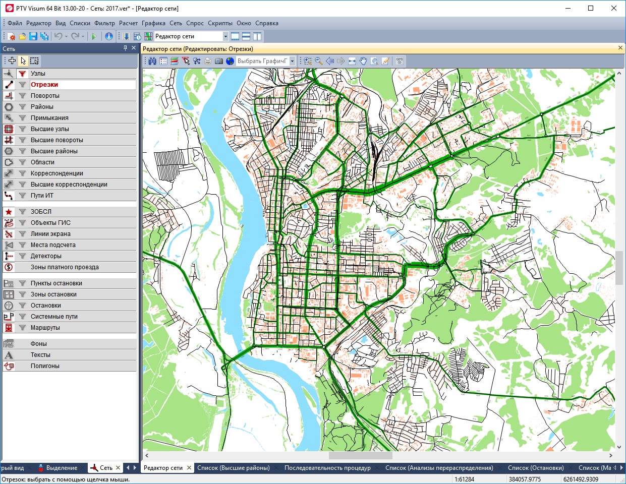This screenshot has height=484, width=626.
Task: Open the Расчет menu
Action: tap(128, 23)
